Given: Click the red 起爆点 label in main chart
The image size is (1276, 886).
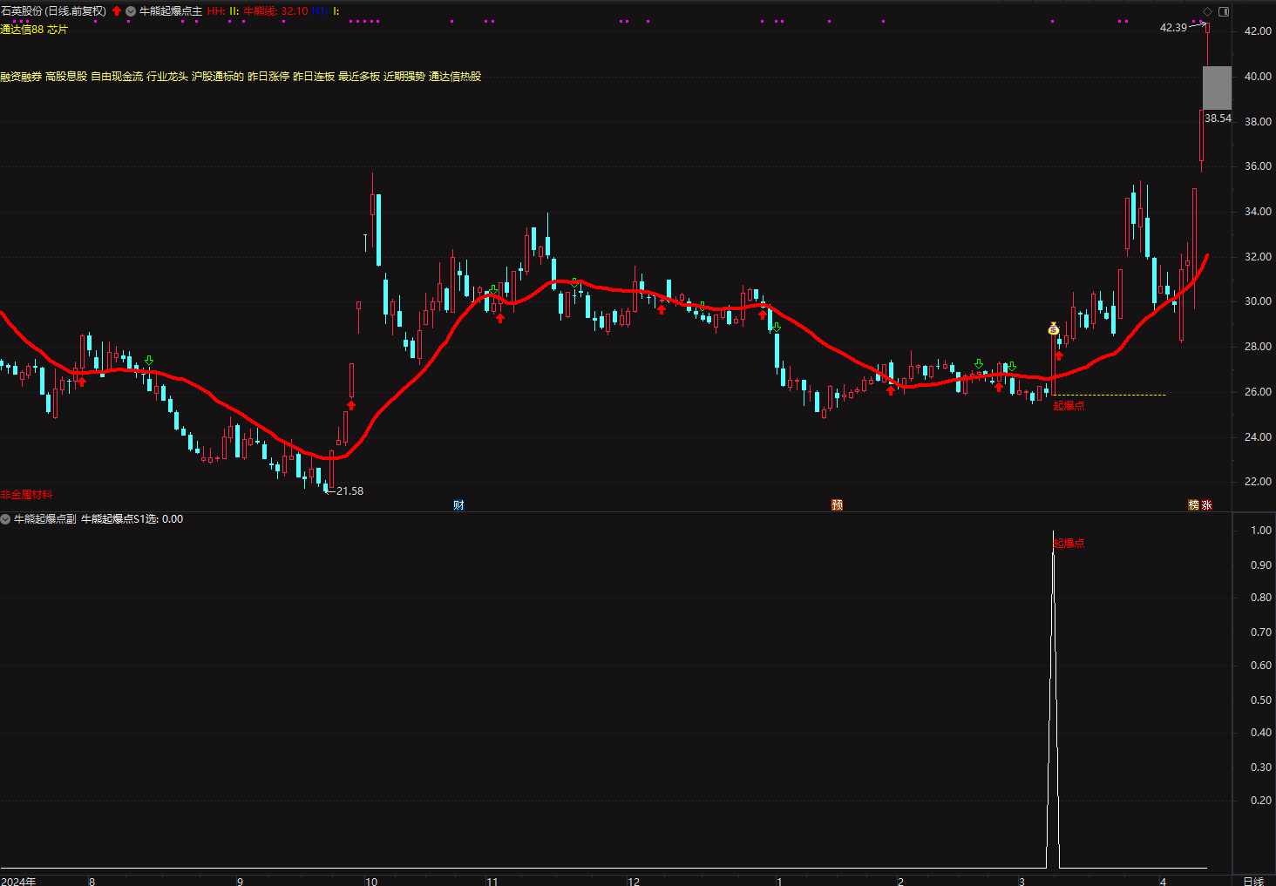Looking at the screenshot, I should [x=1069, y=406].
